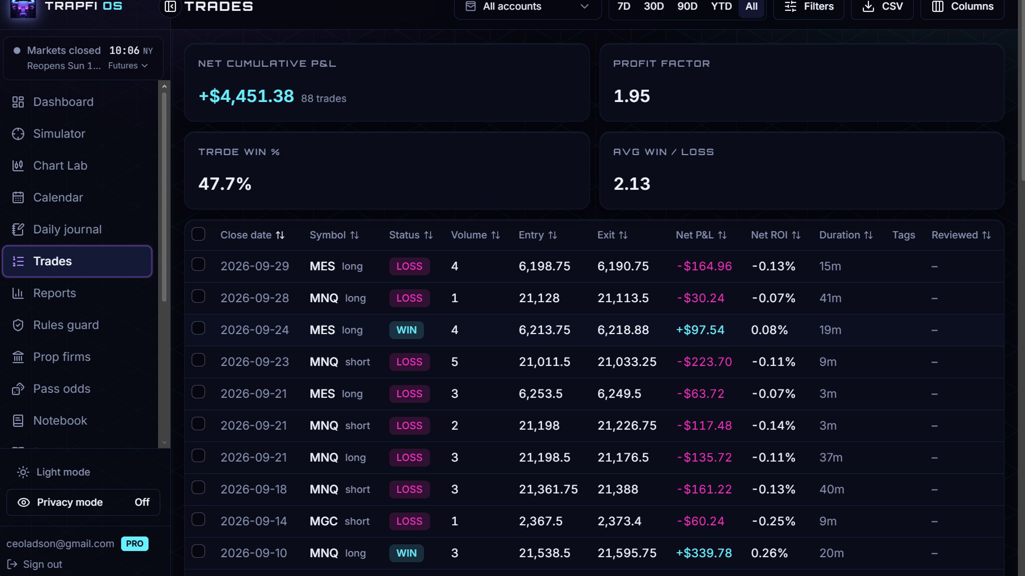Image resolution: width=1025 pixels, height=576 pixels.
Task: Select the 30D time range tab
Action: (x=654, y=6)
